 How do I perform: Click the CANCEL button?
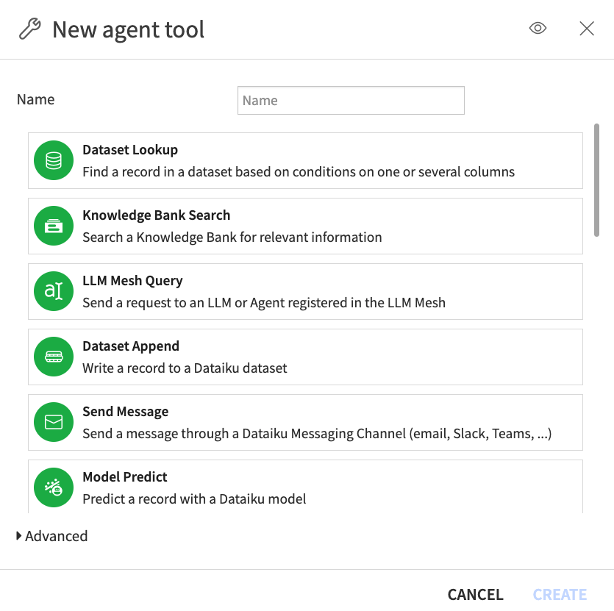[x=475, y=594]
